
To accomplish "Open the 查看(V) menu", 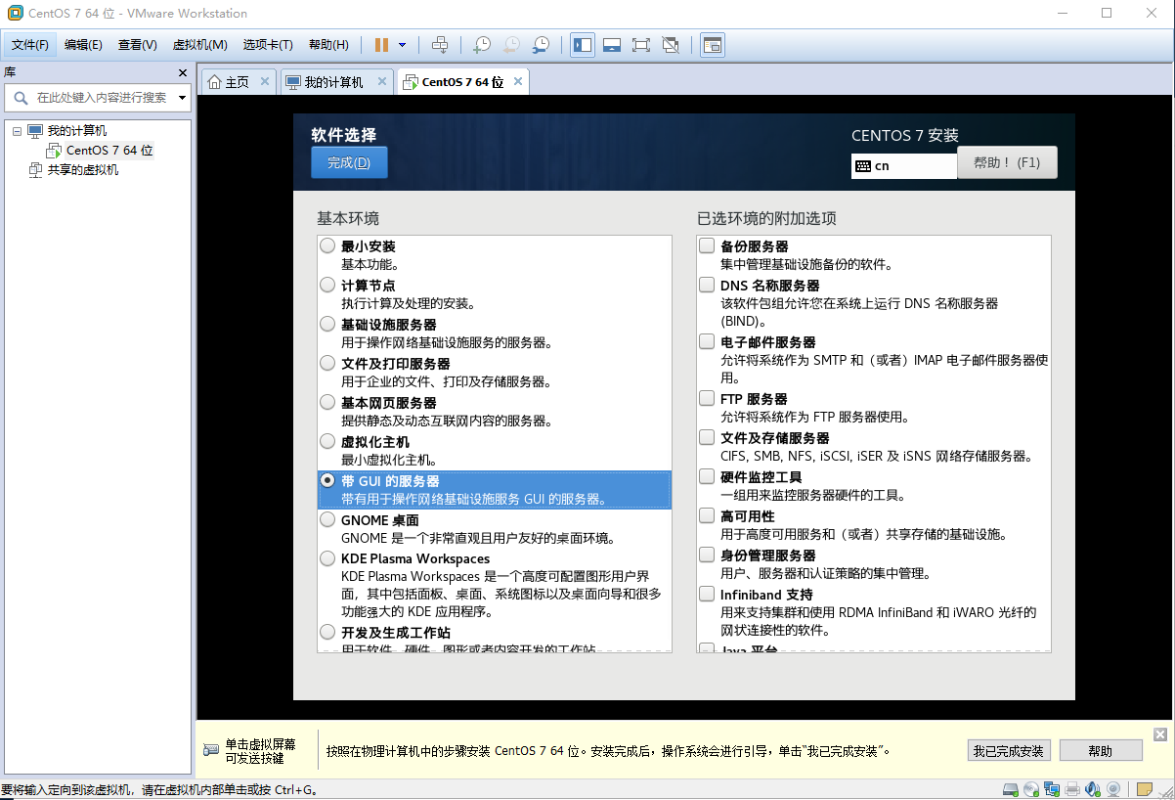I will tap(137, 45).
